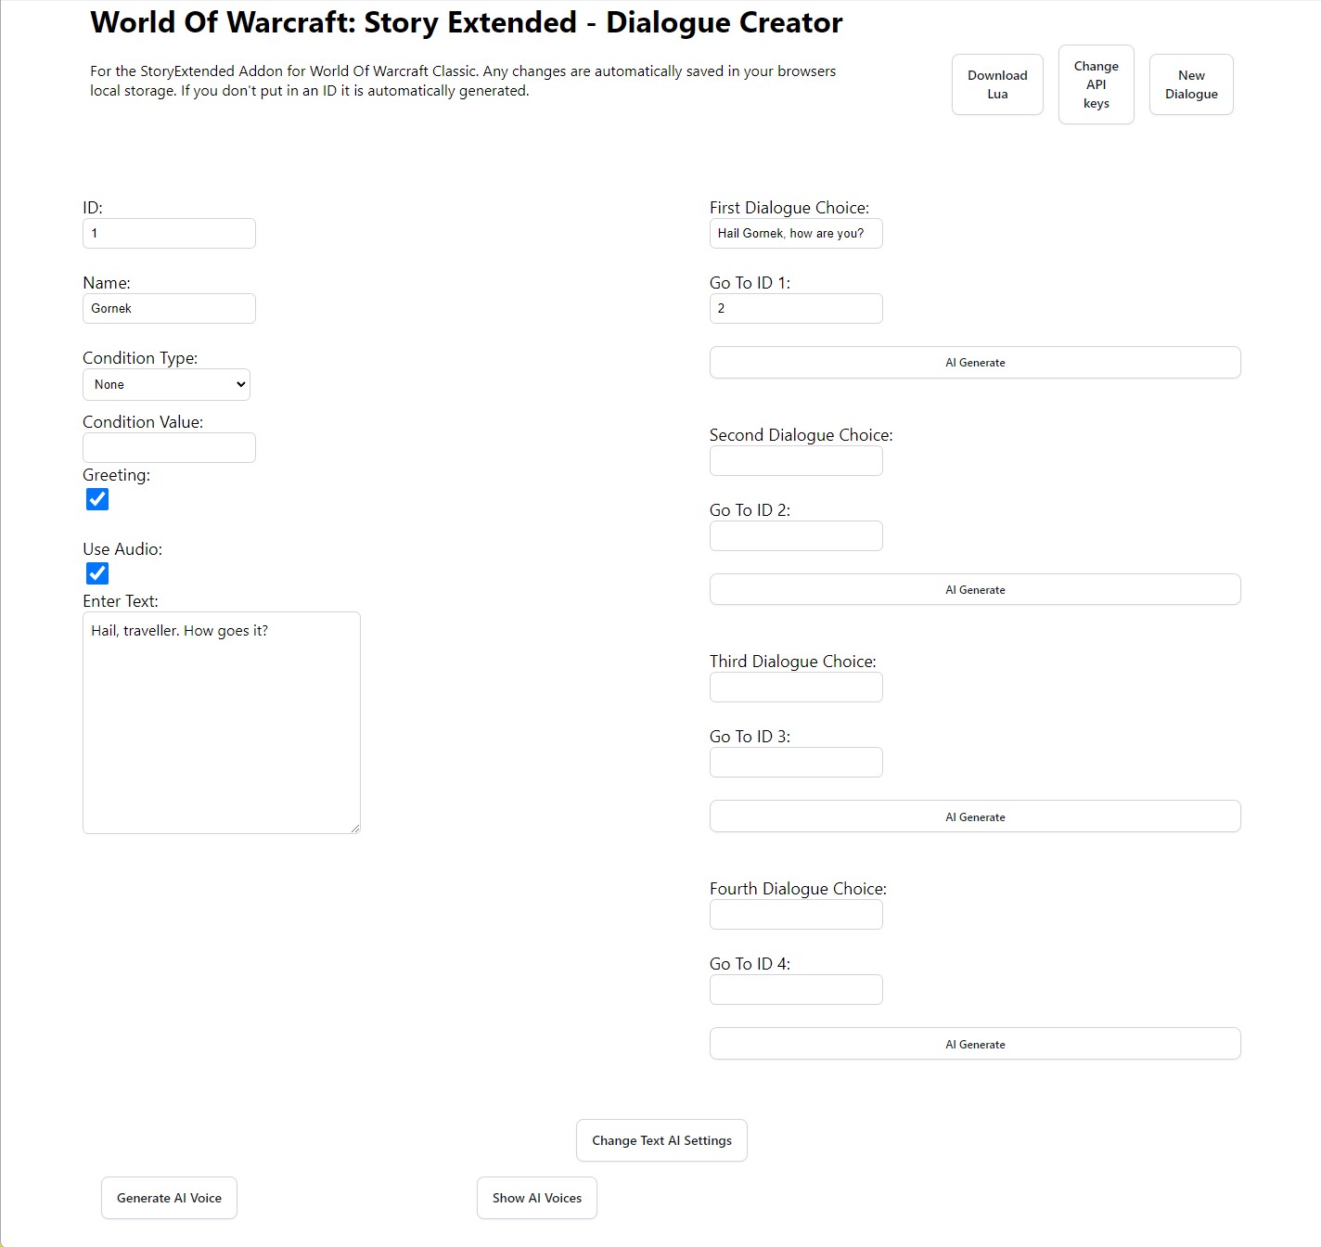Show AI Voices list
The width and height of the screenshot is (1321, 1247).
click(x=536, y=1198)
